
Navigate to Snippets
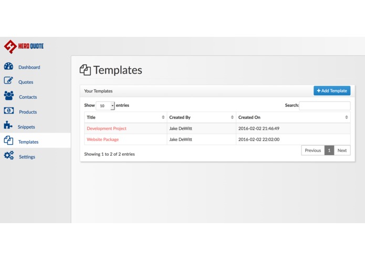[26, 127]
